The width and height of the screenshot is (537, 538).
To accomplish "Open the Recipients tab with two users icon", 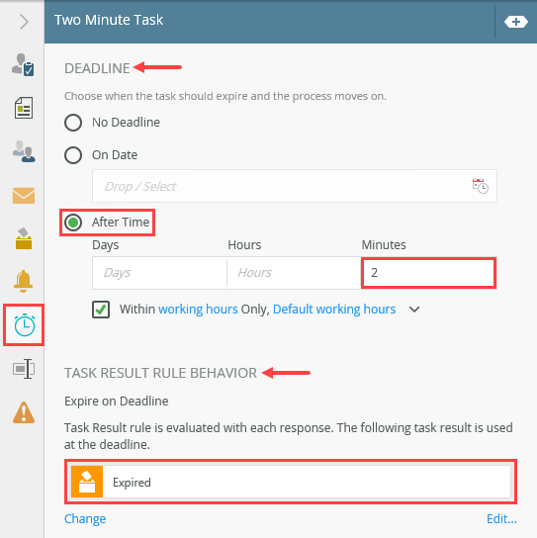I will pos(24,151).
